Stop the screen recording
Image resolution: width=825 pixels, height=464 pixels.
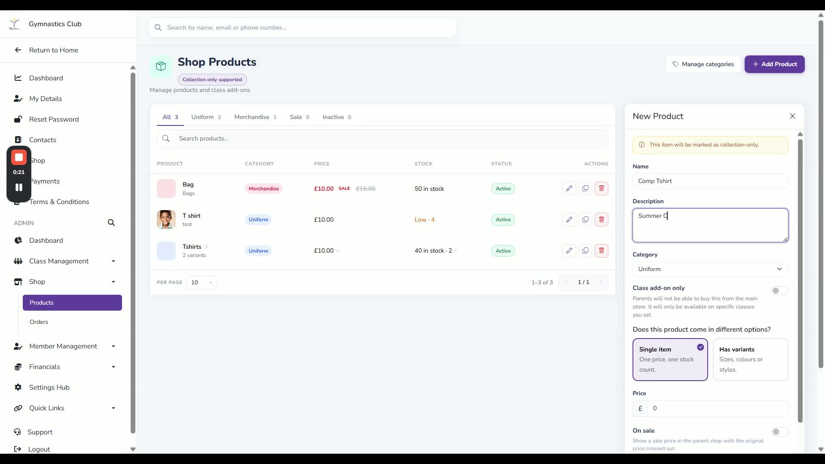(19, 157)
